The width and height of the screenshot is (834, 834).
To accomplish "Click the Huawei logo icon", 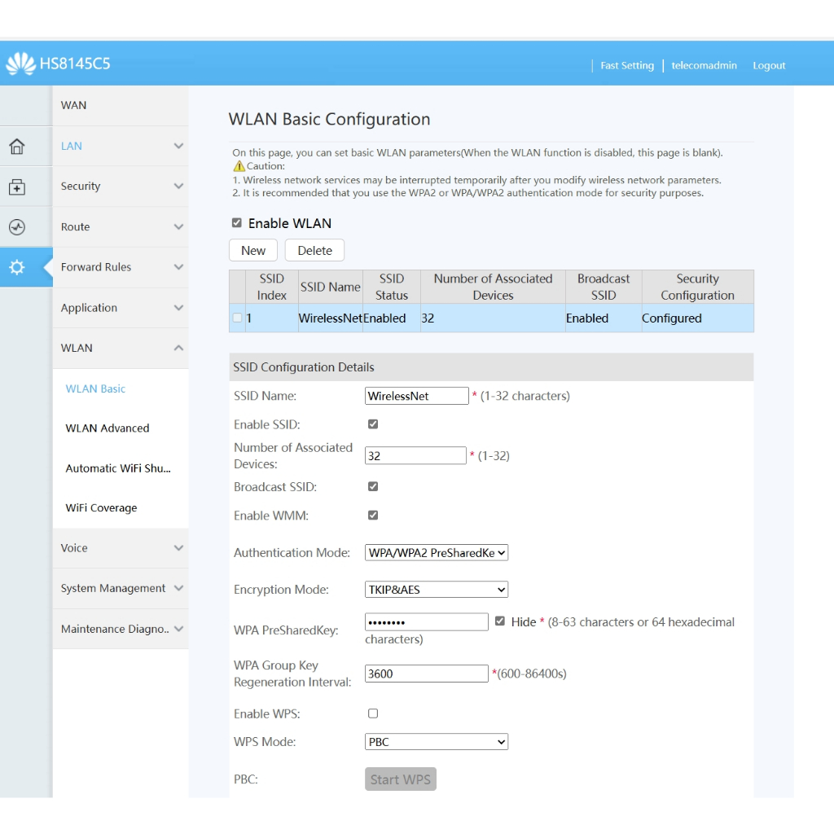I will click(x=20, y=64).
